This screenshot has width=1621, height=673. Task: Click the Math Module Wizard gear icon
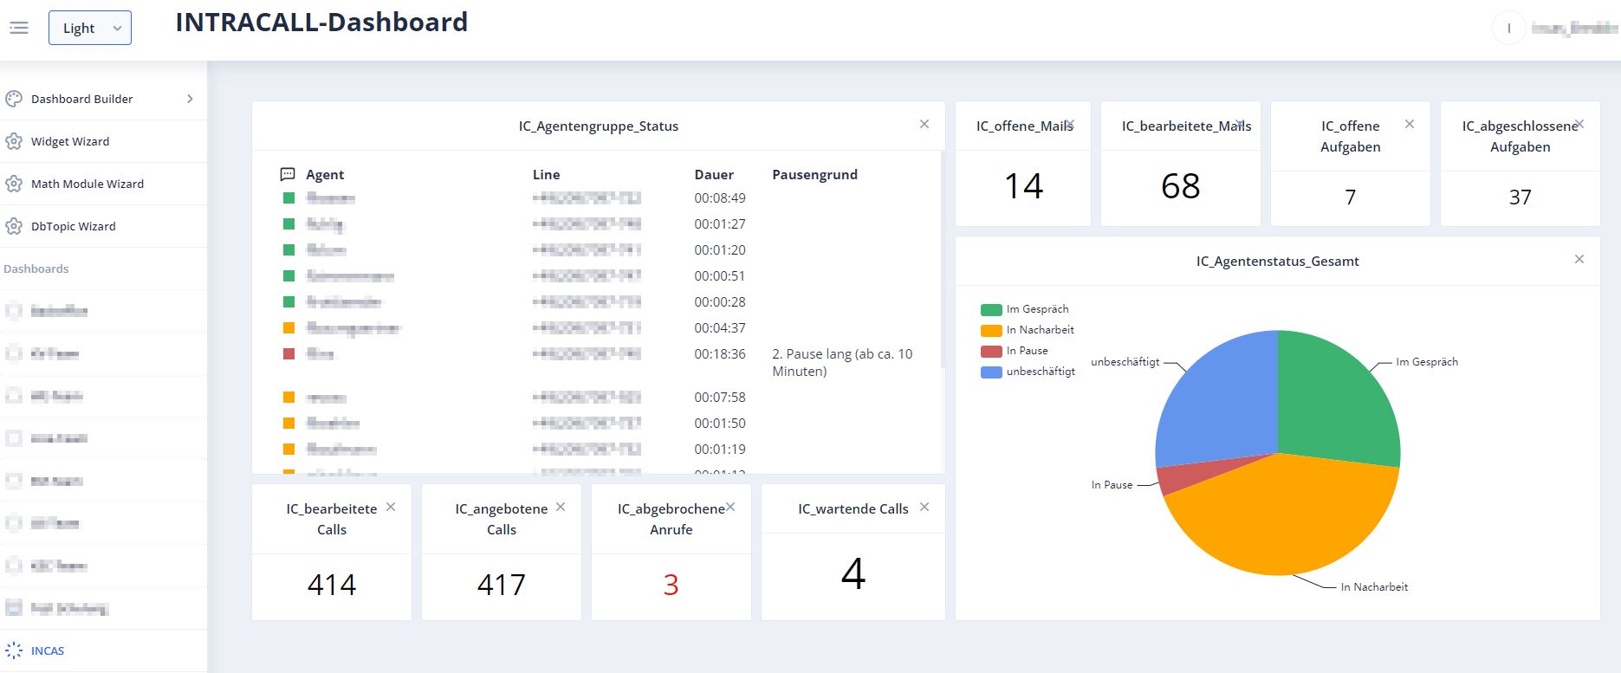(x=14, y=184)
